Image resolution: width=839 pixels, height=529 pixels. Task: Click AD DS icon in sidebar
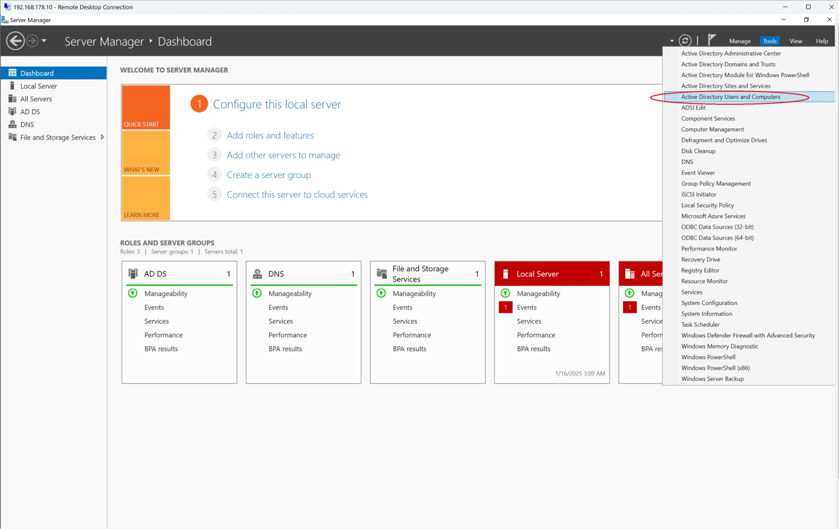13,111
